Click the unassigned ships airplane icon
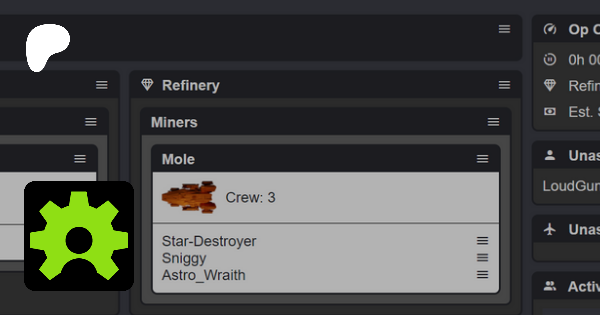The image size is (600, 315). point(550,229)
